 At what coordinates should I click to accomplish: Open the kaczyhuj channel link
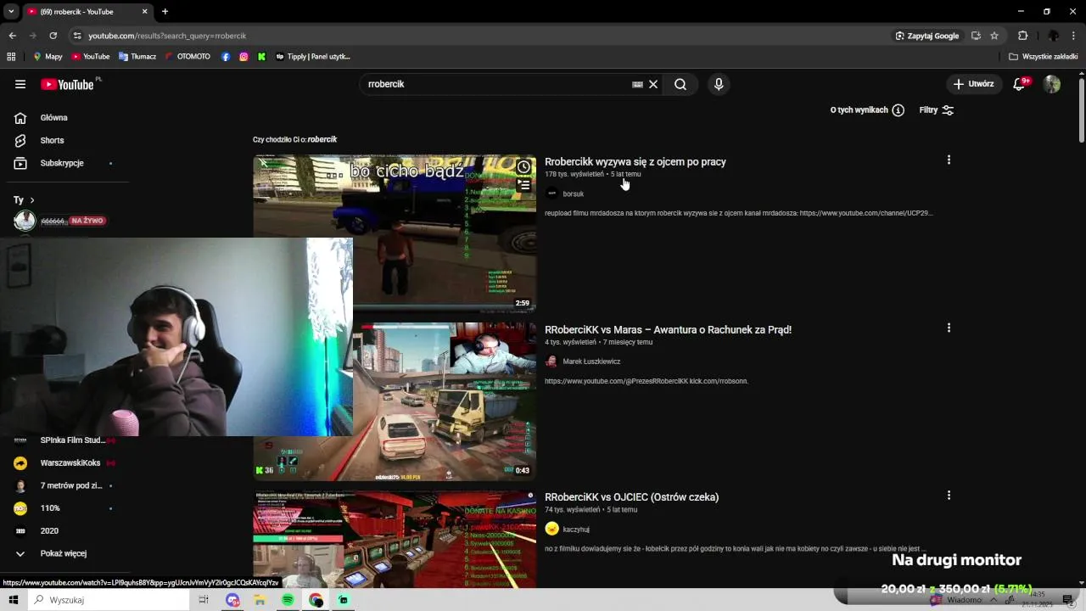point(576,530)
